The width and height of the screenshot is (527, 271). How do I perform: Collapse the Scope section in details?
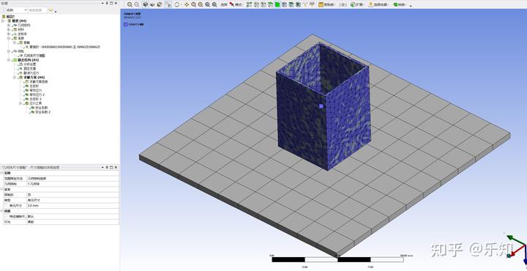pyautogui.click(x=1, y=173)
